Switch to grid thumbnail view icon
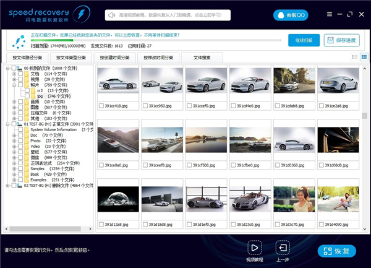371x268 pixels. (364, 57)
